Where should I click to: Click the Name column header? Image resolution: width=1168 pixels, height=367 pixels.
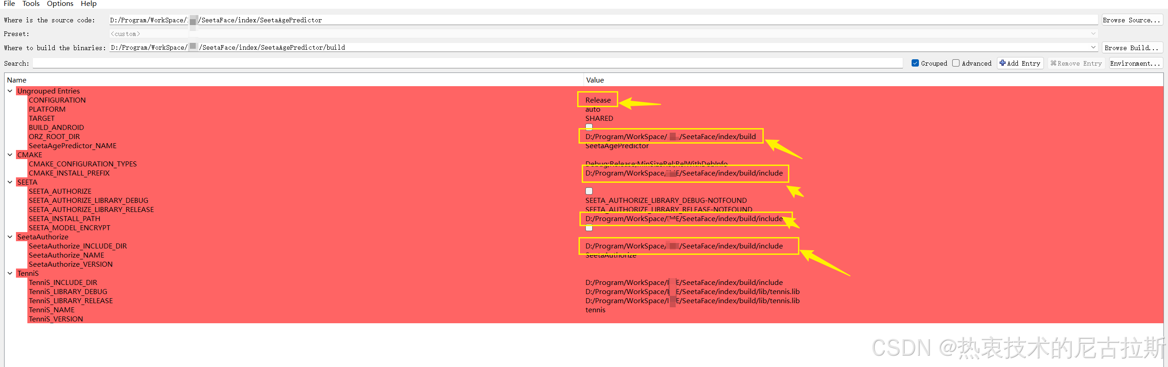point(294,80)
